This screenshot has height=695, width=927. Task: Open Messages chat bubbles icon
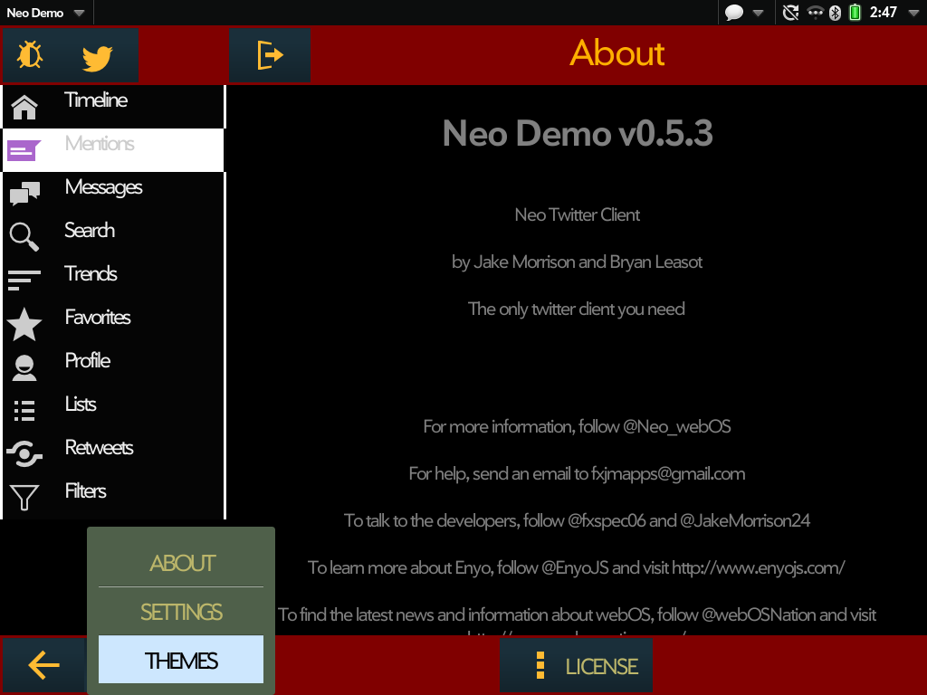click(x=24, y=194)
